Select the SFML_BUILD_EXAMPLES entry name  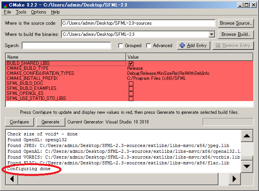pyautogui.click(x=32, y=88)
